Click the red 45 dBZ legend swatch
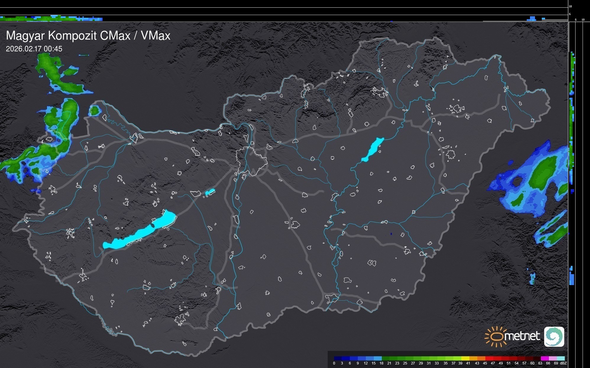590x368 pixels. pos(489,358)
